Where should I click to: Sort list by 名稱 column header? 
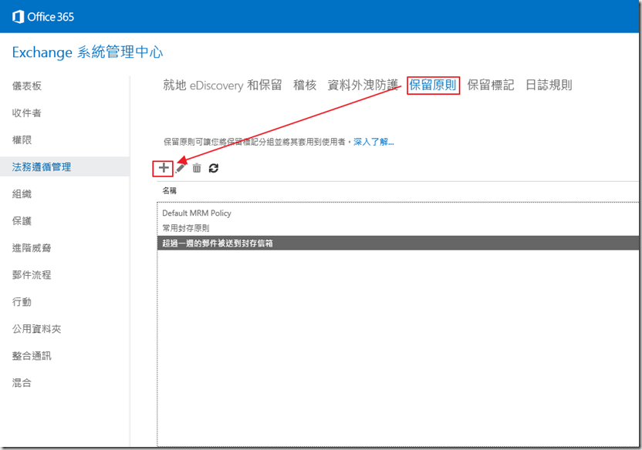tap(168, 190)
